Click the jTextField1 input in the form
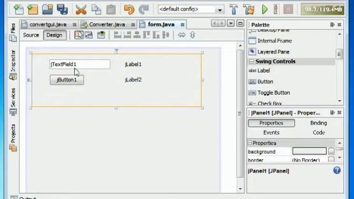This screenshot has width=354, height=199. [x=80, y=64]
